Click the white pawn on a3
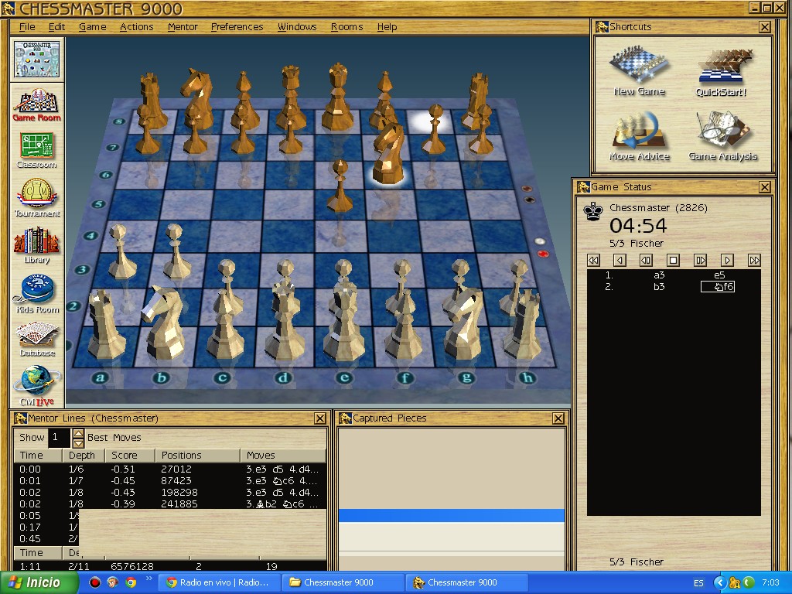This screenshot has width=792, height=594. click(120, 251)
